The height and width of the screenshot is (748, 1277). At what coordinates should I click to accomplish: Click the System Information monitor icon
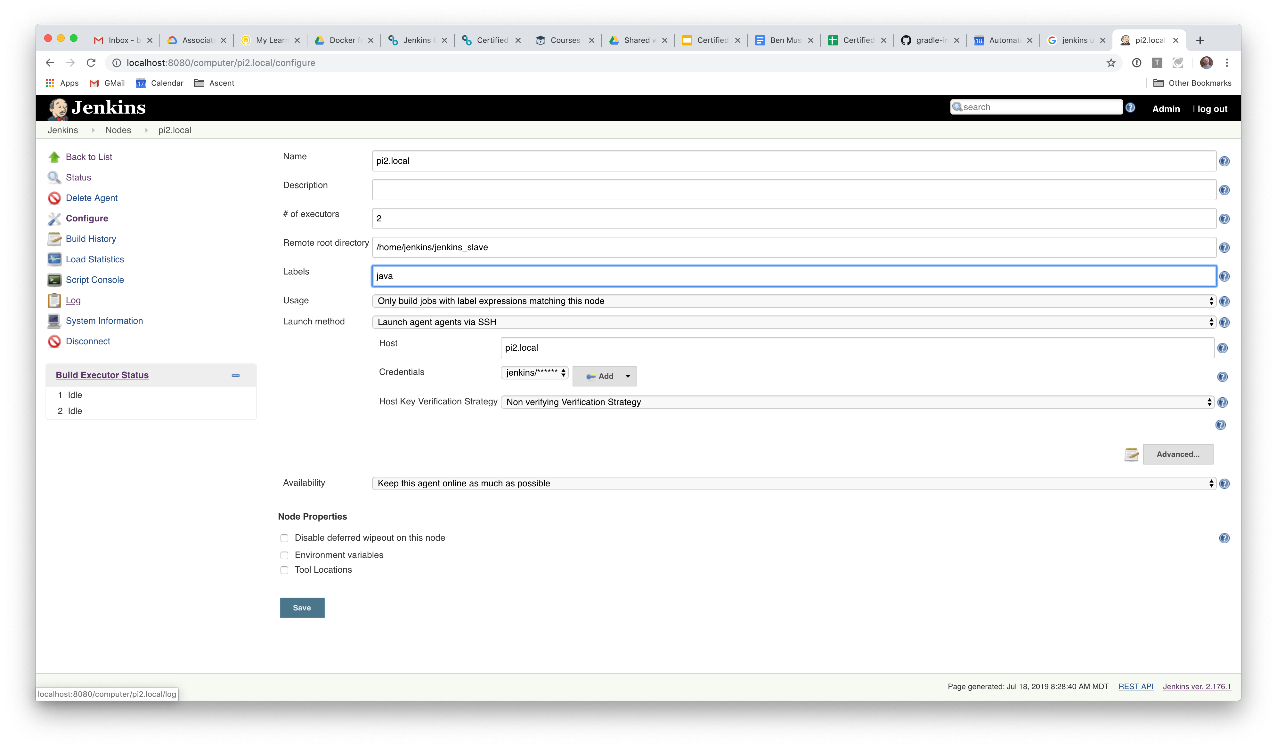click(55, 321)
